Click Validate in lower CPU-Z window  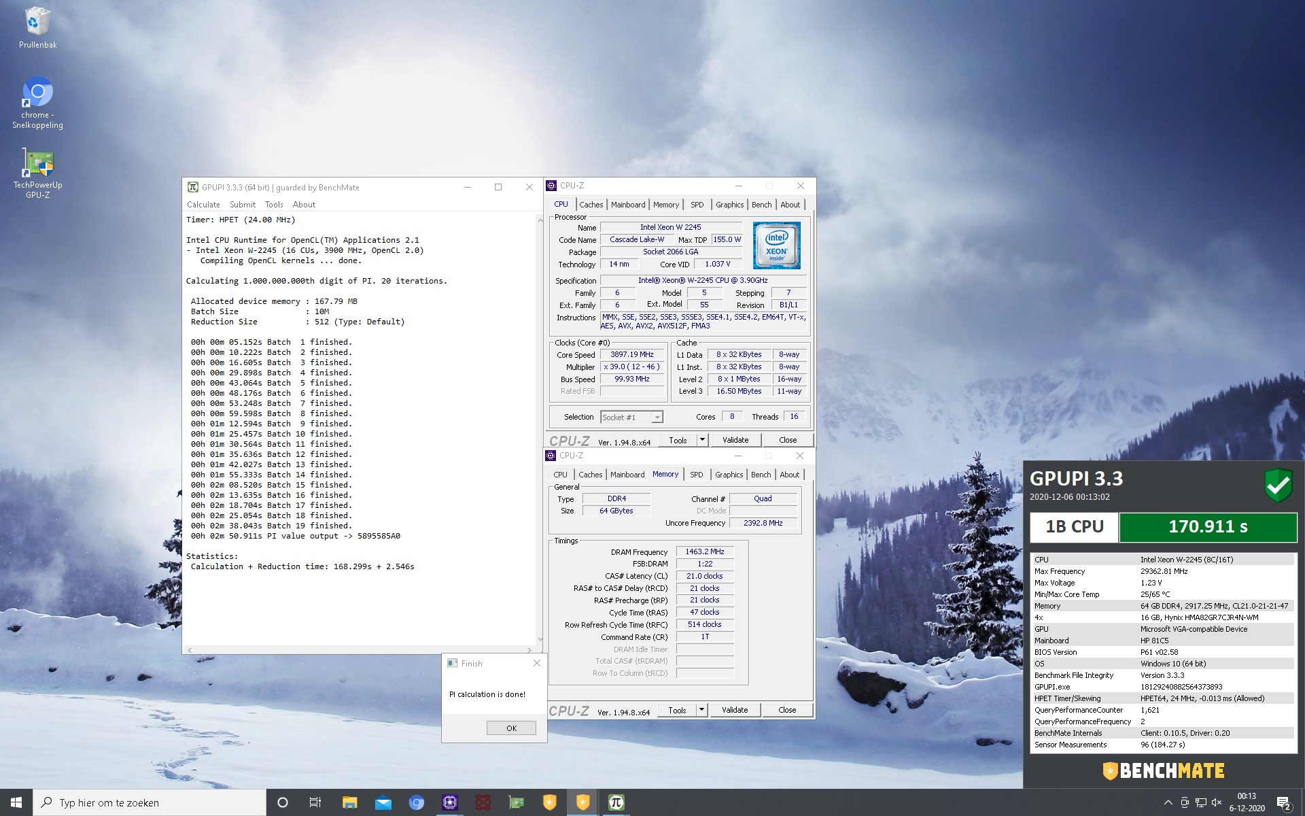[x=735, y=710]
